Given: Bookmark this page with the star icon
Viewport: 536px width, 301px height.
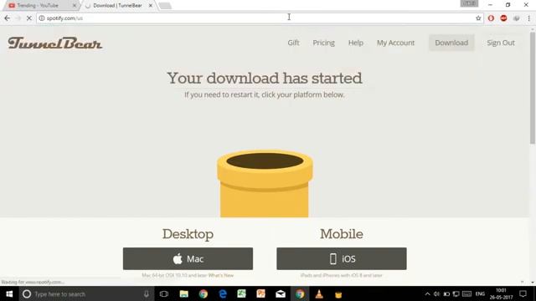Looking at the screenshot, I should pyautogui.click(x=478, y=18).
